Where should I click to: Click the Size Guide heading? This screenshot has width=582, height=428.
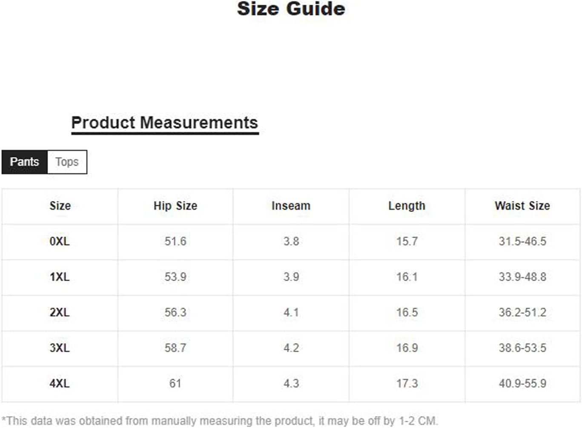pyautogui.click(x=291, y=9)
